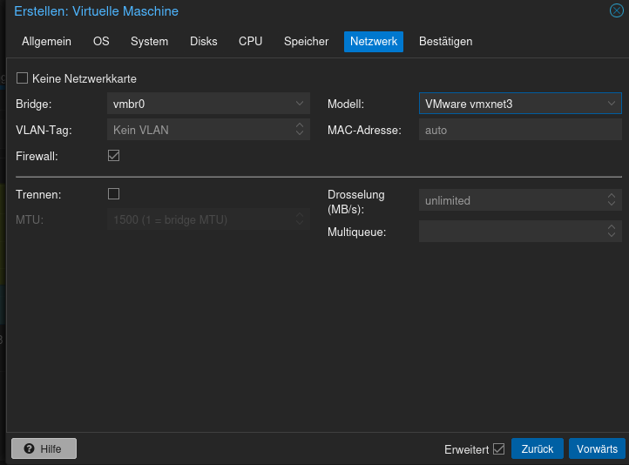
Task: Click the VLAN-Tag spinner arrows
Action: click(x=299, y=130)
